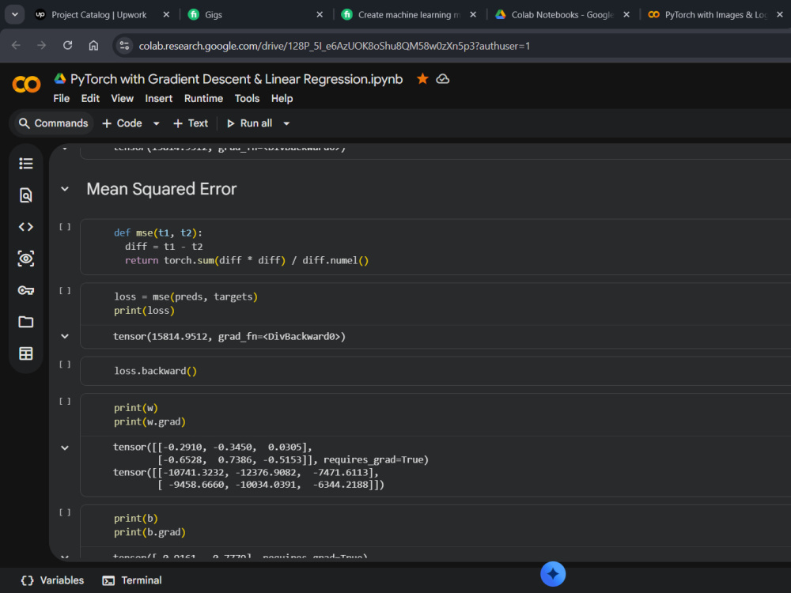Add a new Code cell
791x593 pixels.
pyautogui.click(x=122, y=123)
